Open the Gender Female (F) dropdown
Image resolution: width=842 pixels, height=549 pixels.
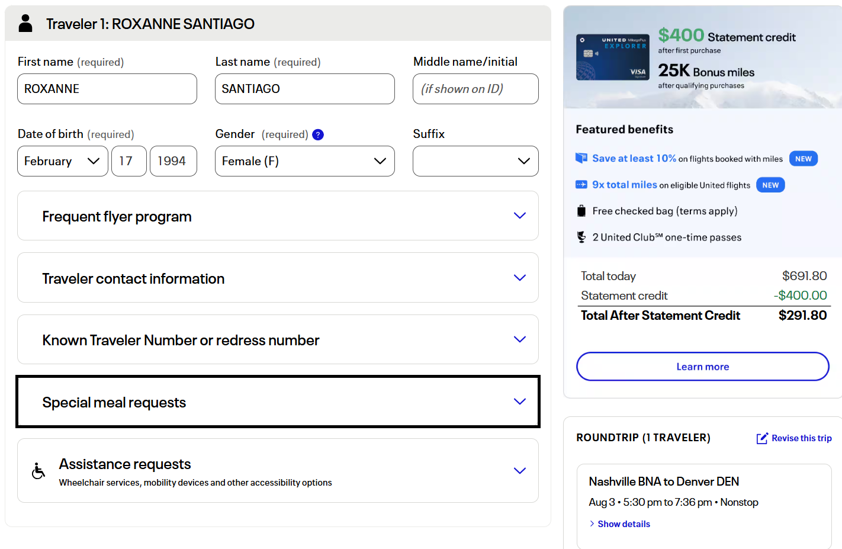305,161
